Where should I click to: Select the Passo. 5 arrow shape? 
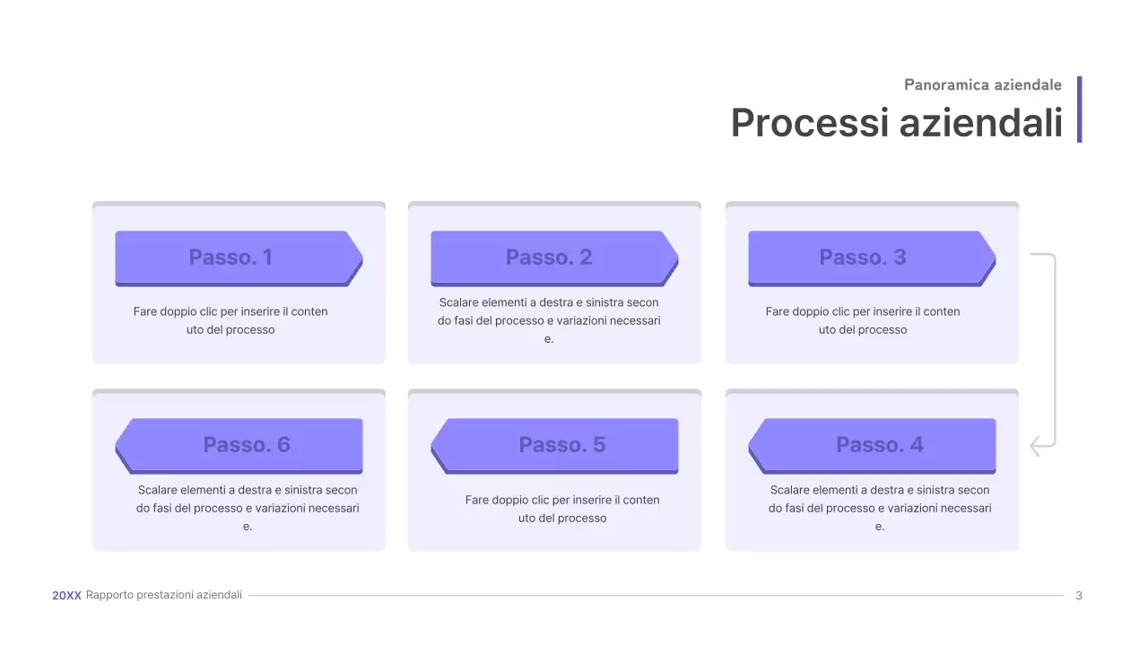coord(554,445)
